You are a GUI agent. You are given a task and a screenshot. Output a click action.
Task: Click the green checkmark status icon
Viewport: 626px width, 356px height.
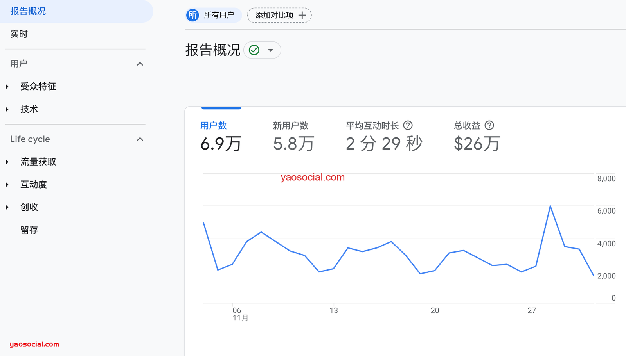coord(254,50)
